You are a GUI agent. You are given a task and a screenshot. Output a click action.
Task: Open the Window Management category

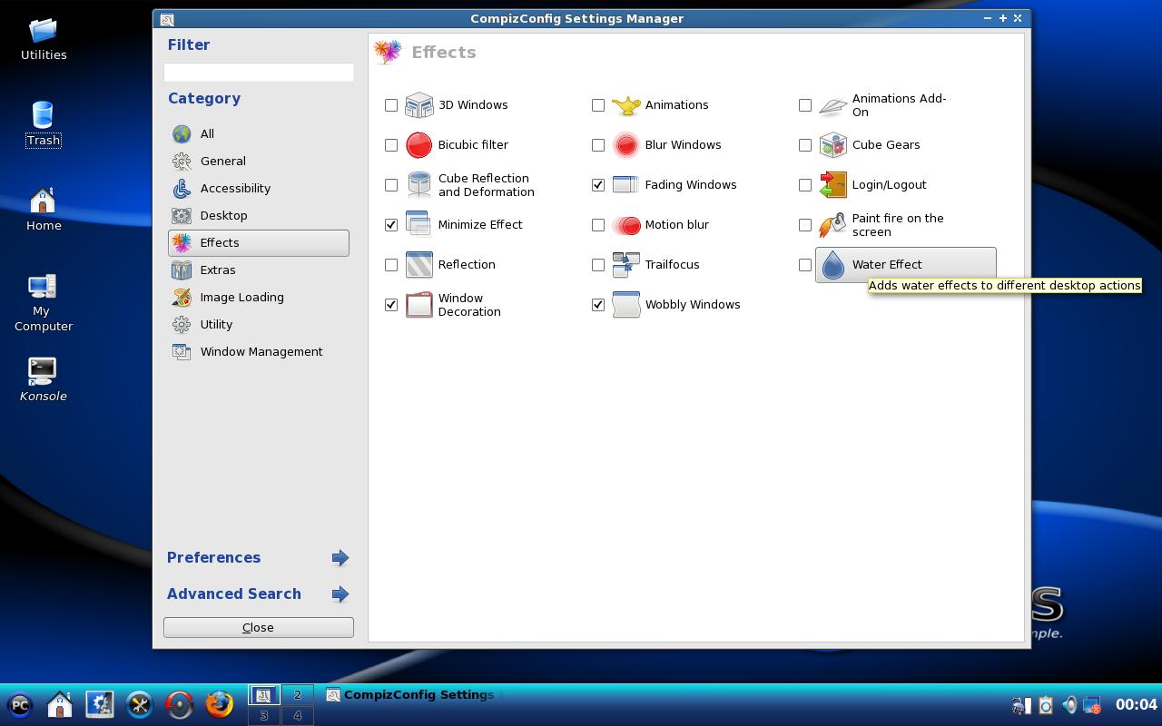coord(259,352)
